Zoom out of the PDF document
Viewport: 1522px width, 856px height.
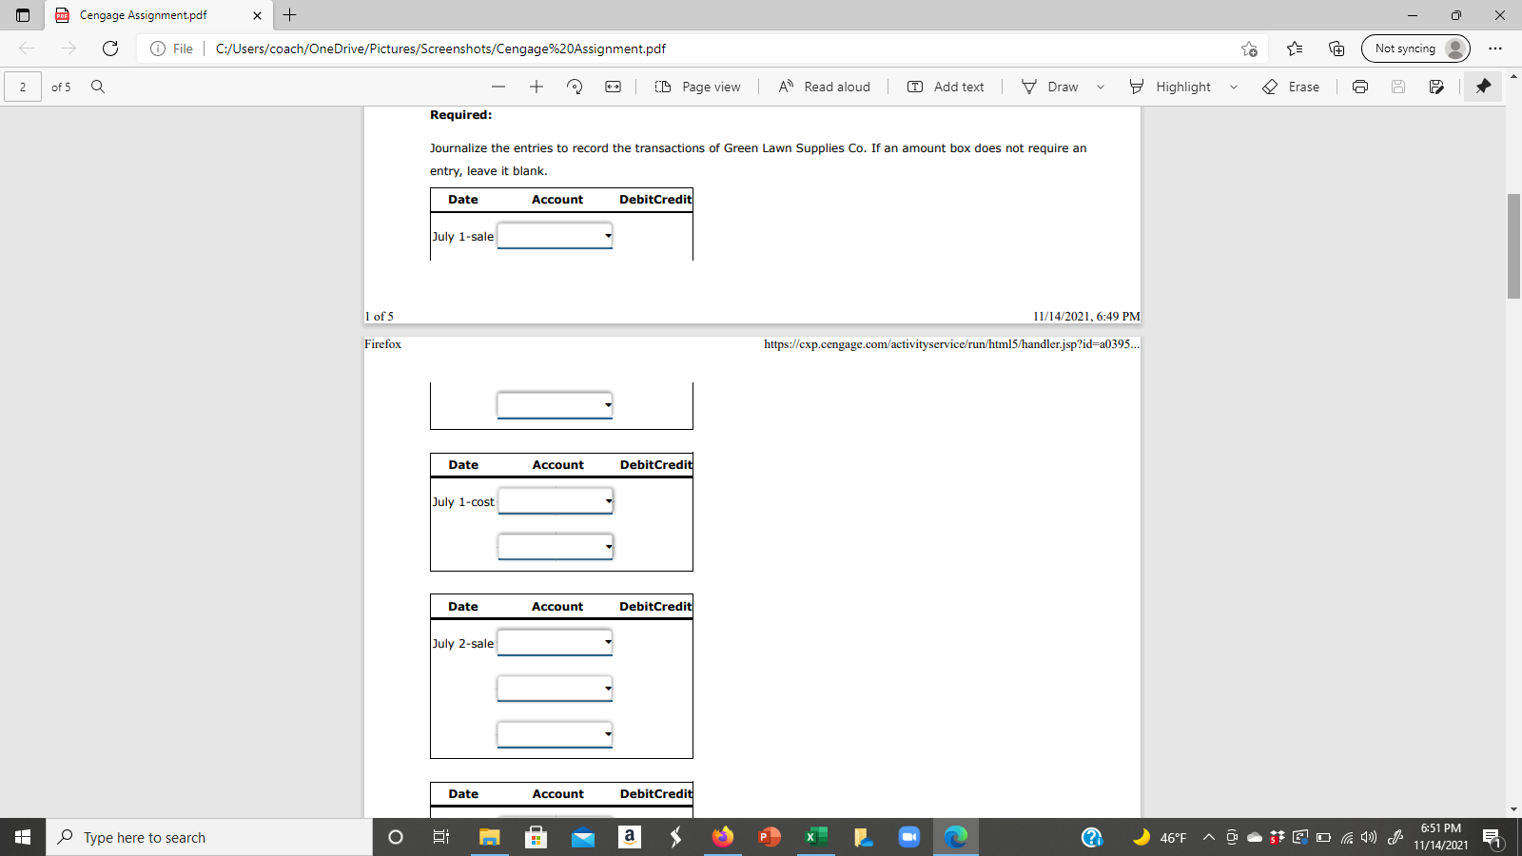pyautogui.click(x=498, y=87)
